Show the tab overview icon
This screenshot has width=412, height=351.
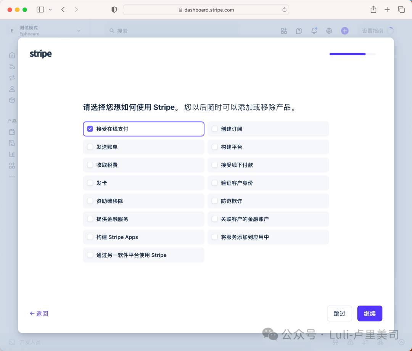[x=401, y=10]
